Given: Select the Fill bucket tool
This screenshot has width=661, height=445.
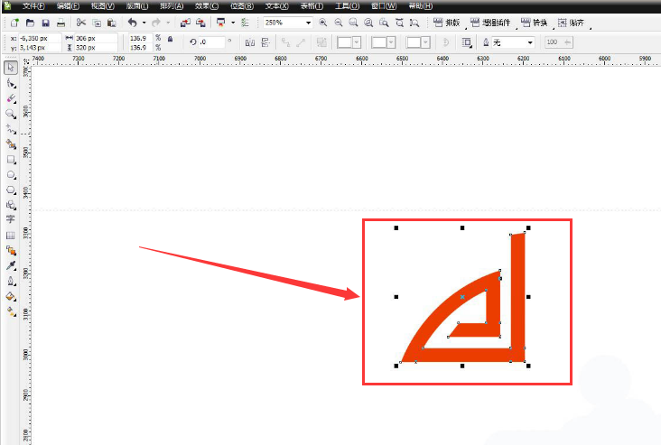Looking at the screenshot, I should 11,297.
